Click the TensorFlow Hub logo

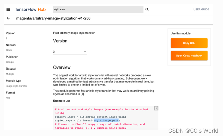(x=30, y=9)
